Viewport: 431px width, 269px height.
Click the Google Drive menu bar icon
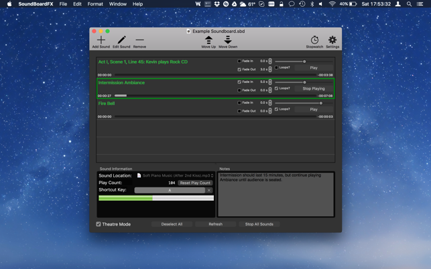click(x=234, y=4)
